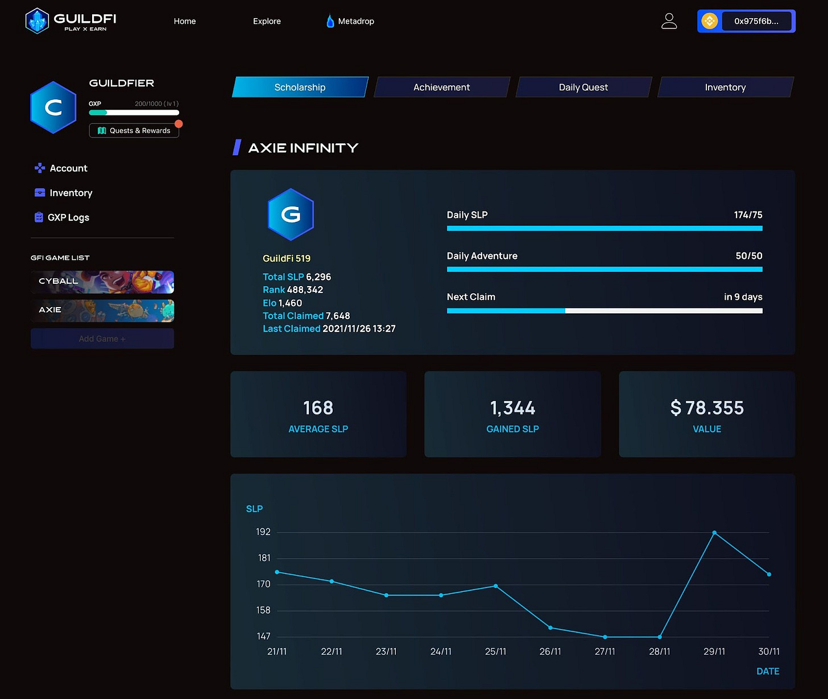Select the CYBALL game banner
The image size is (828, 699).
[x=102, y=282]
